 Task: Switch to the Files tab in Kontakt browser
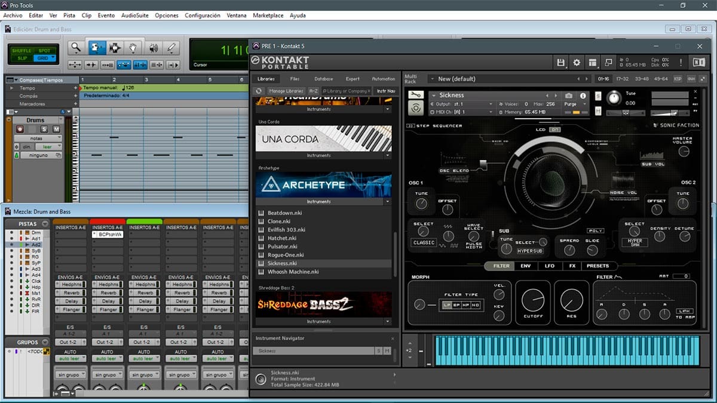click(295, 79)
